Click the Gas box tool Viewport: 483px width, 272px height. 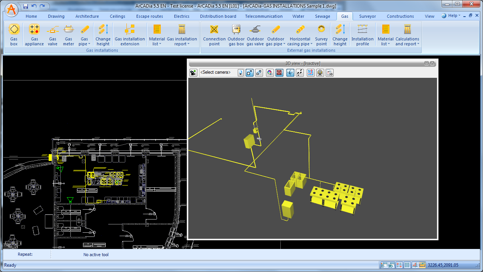(14, 35)
